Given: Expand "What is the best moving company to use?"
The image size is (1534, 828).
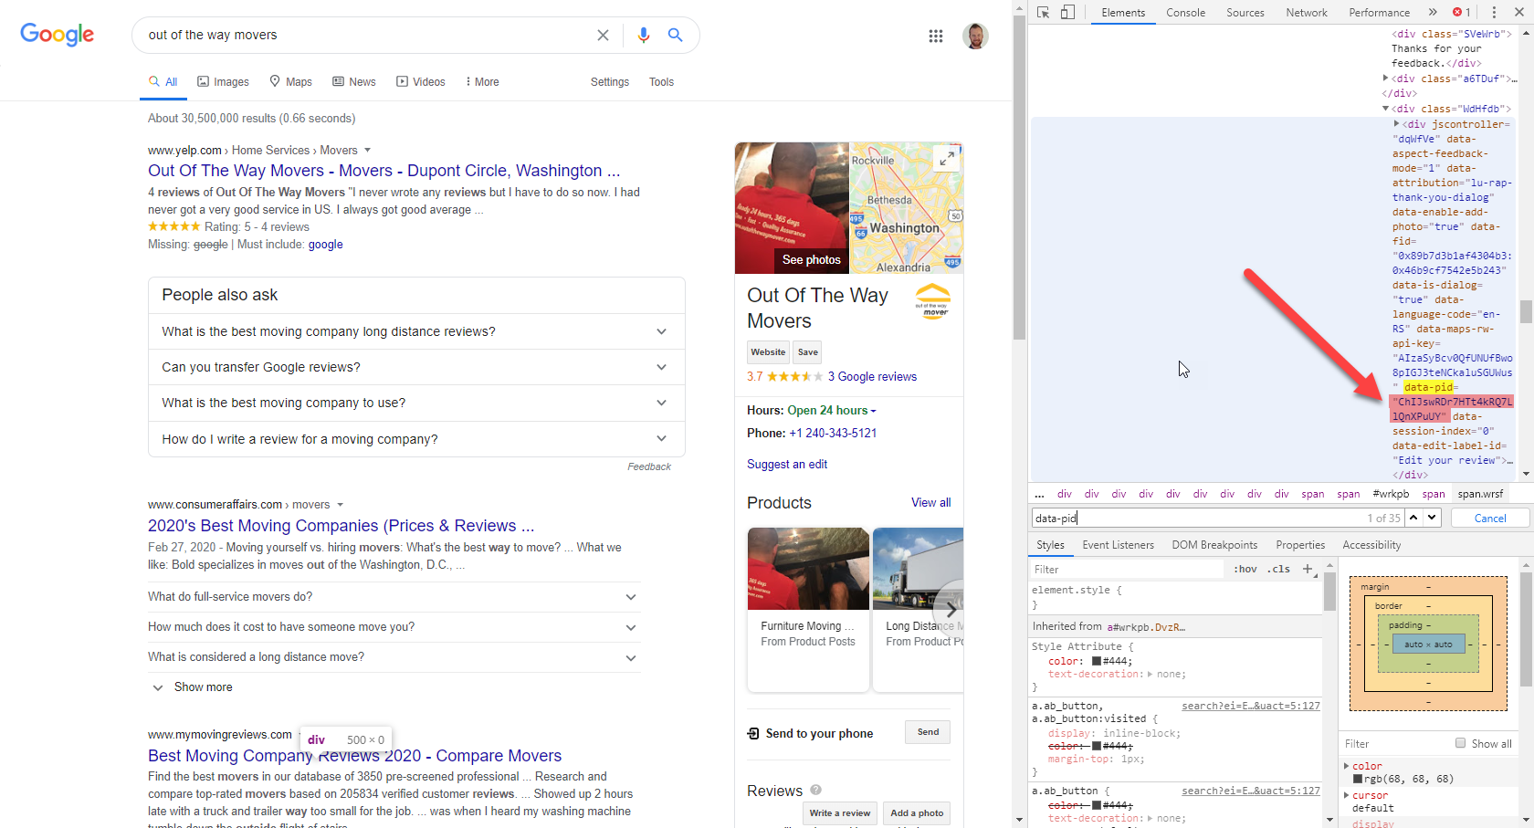Looking at the screenshot, I should click(416, 403).
